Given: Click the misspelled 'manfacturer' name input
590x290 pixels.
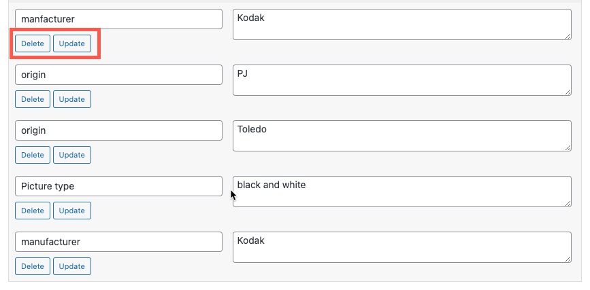Looking at the screenshot, I should pos(118,19).
